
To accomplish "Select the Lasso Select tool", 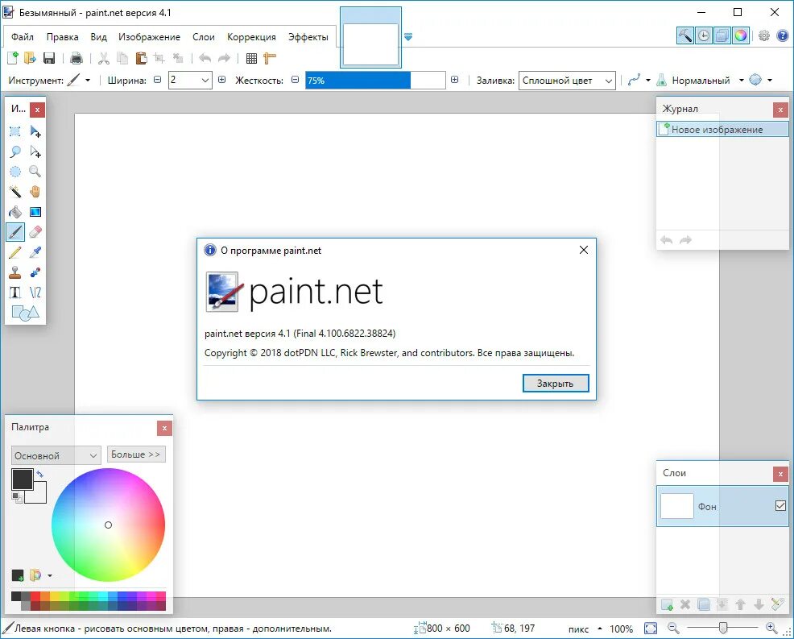I will pyautogui.click(x=15, y=151).
